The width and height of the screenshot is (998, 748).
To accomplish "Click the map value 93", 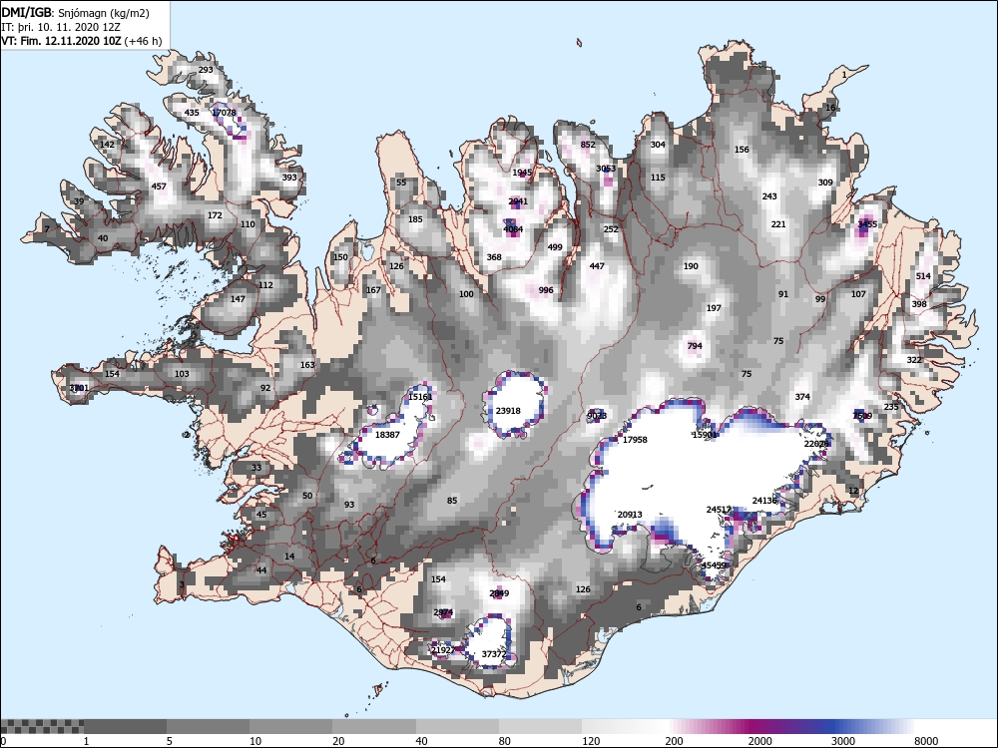I will click(x=349, y=505).
